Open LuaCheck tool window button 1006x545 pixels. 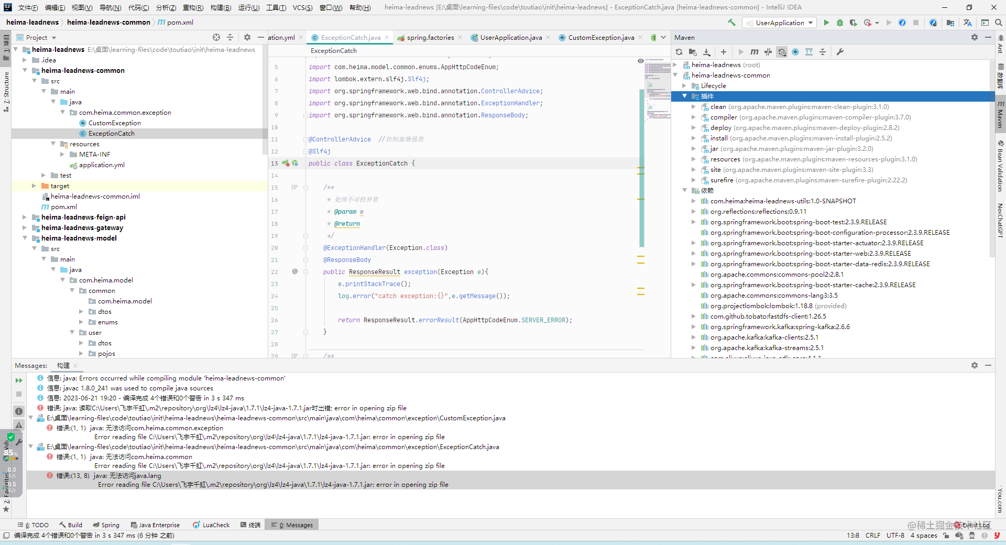[x=211, y=525]
